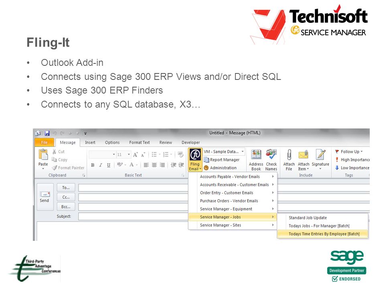Image resolution: width=385 pixels, height=289 pixels.
Task: Set High Importance on message
Action: point(353,160)
